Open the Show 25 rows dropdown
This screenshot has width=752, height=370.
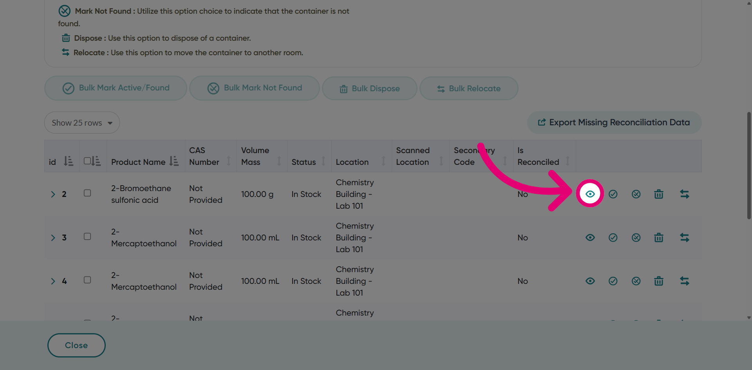[82, 123]
